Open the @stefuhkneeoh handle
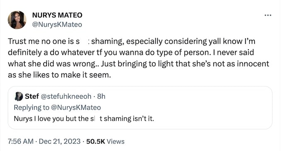Viewport: 282px width, 151px height. click(x=66, y=96)
